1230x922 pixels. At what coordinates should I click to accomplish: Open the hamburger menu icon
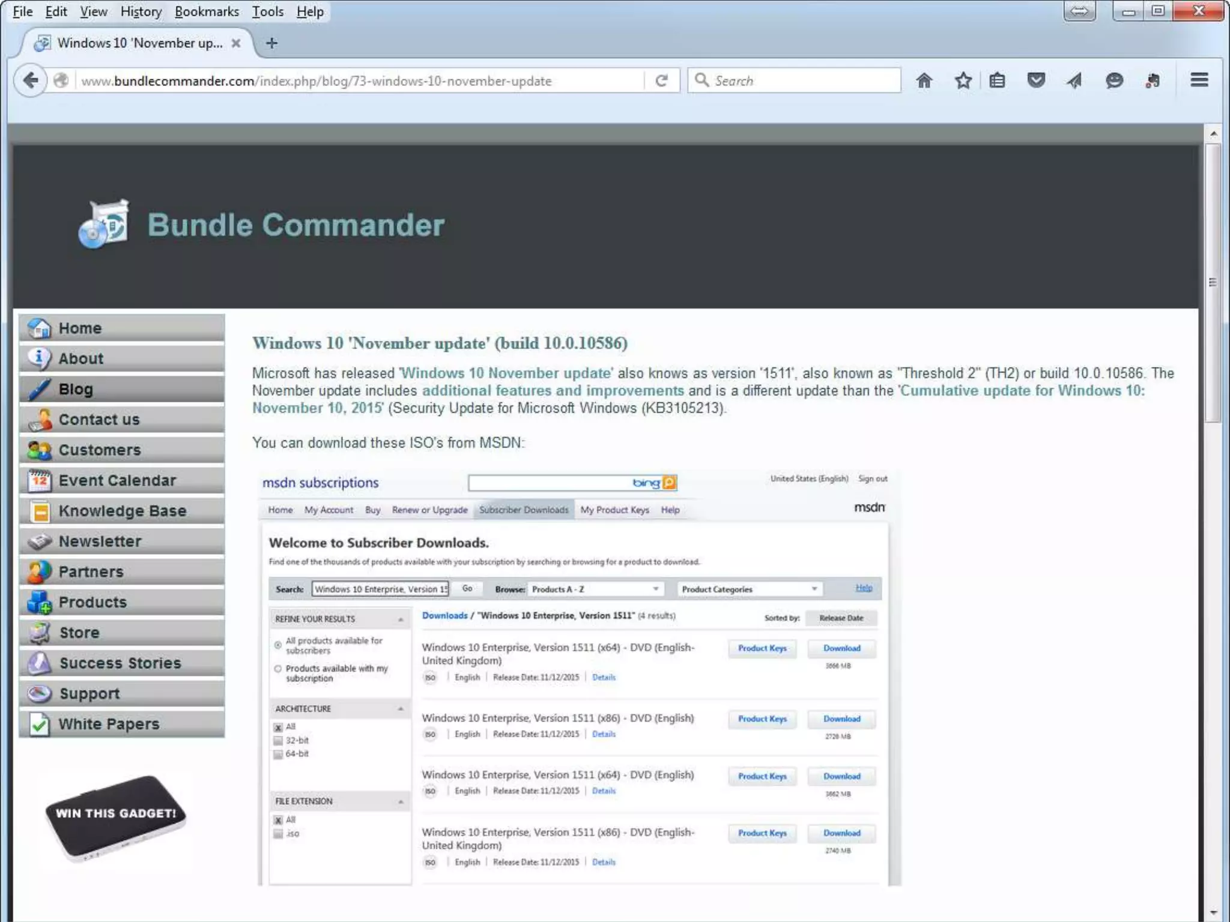tap(1199, 80)
